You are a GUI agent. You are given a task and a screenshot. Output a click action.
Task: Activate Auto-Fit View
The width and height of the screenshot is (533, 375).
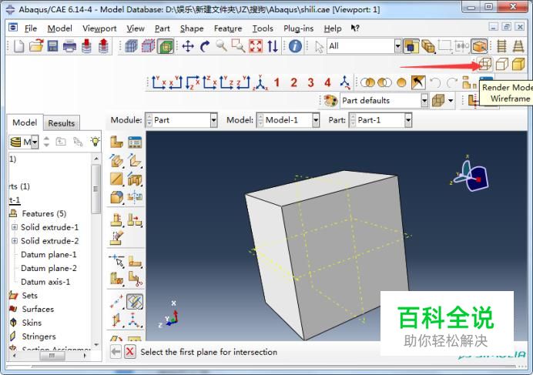point(256,46)
